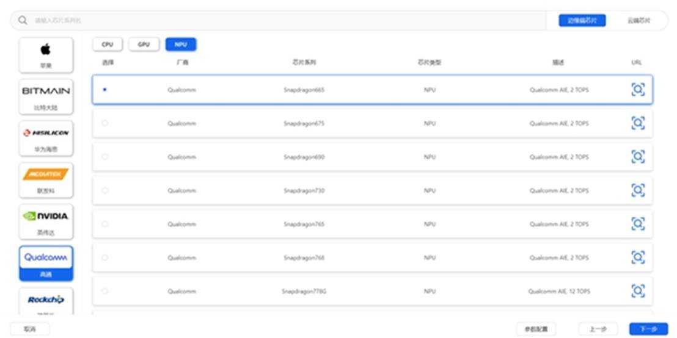Click the Snapdragon778G chip name
Image resolution: width=677 pixels, height=338 pixels.
coord(304,291)
